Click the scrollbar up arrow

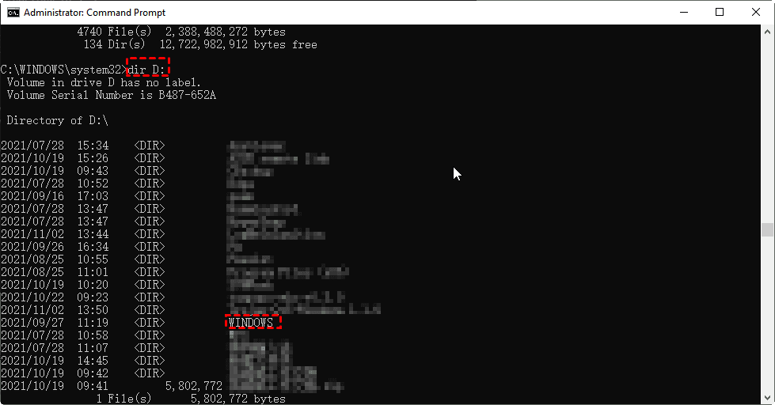tap(767, 32)
